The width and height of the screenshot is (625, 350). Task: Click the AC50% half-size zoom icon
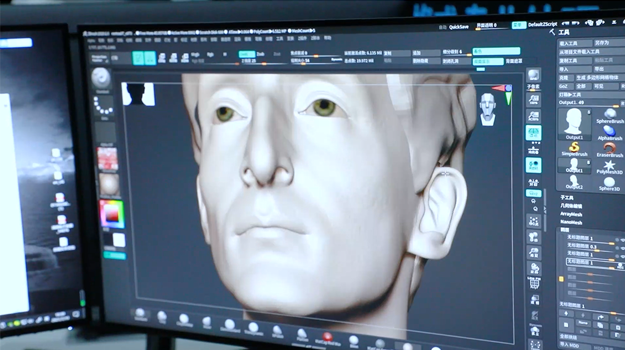tap(533, 116)
